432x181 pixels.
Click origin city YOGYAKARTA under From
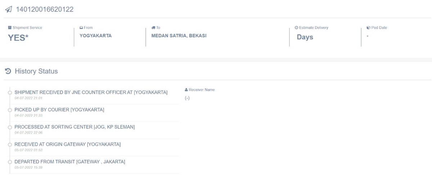[95, 36]
